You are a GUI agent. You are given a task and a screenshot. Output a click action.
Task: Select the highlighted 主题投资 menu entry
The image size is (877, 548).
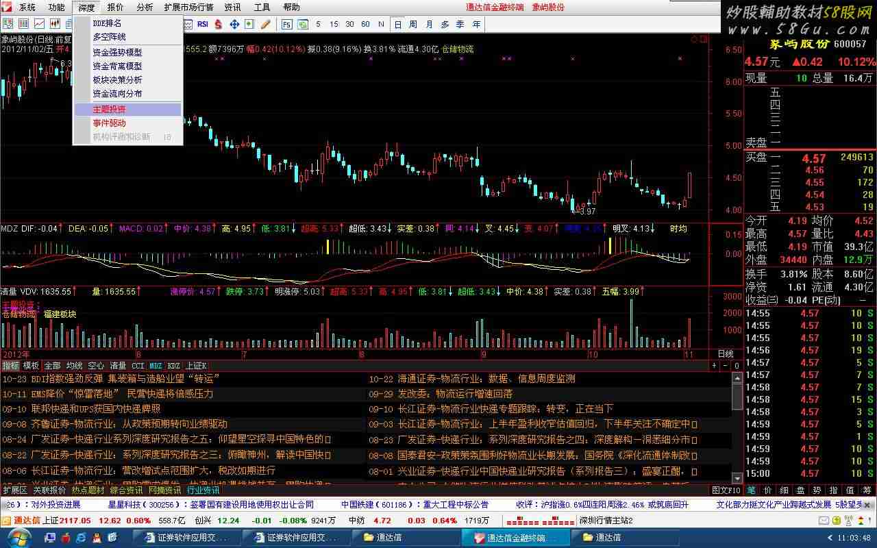(x=127, y=110)
